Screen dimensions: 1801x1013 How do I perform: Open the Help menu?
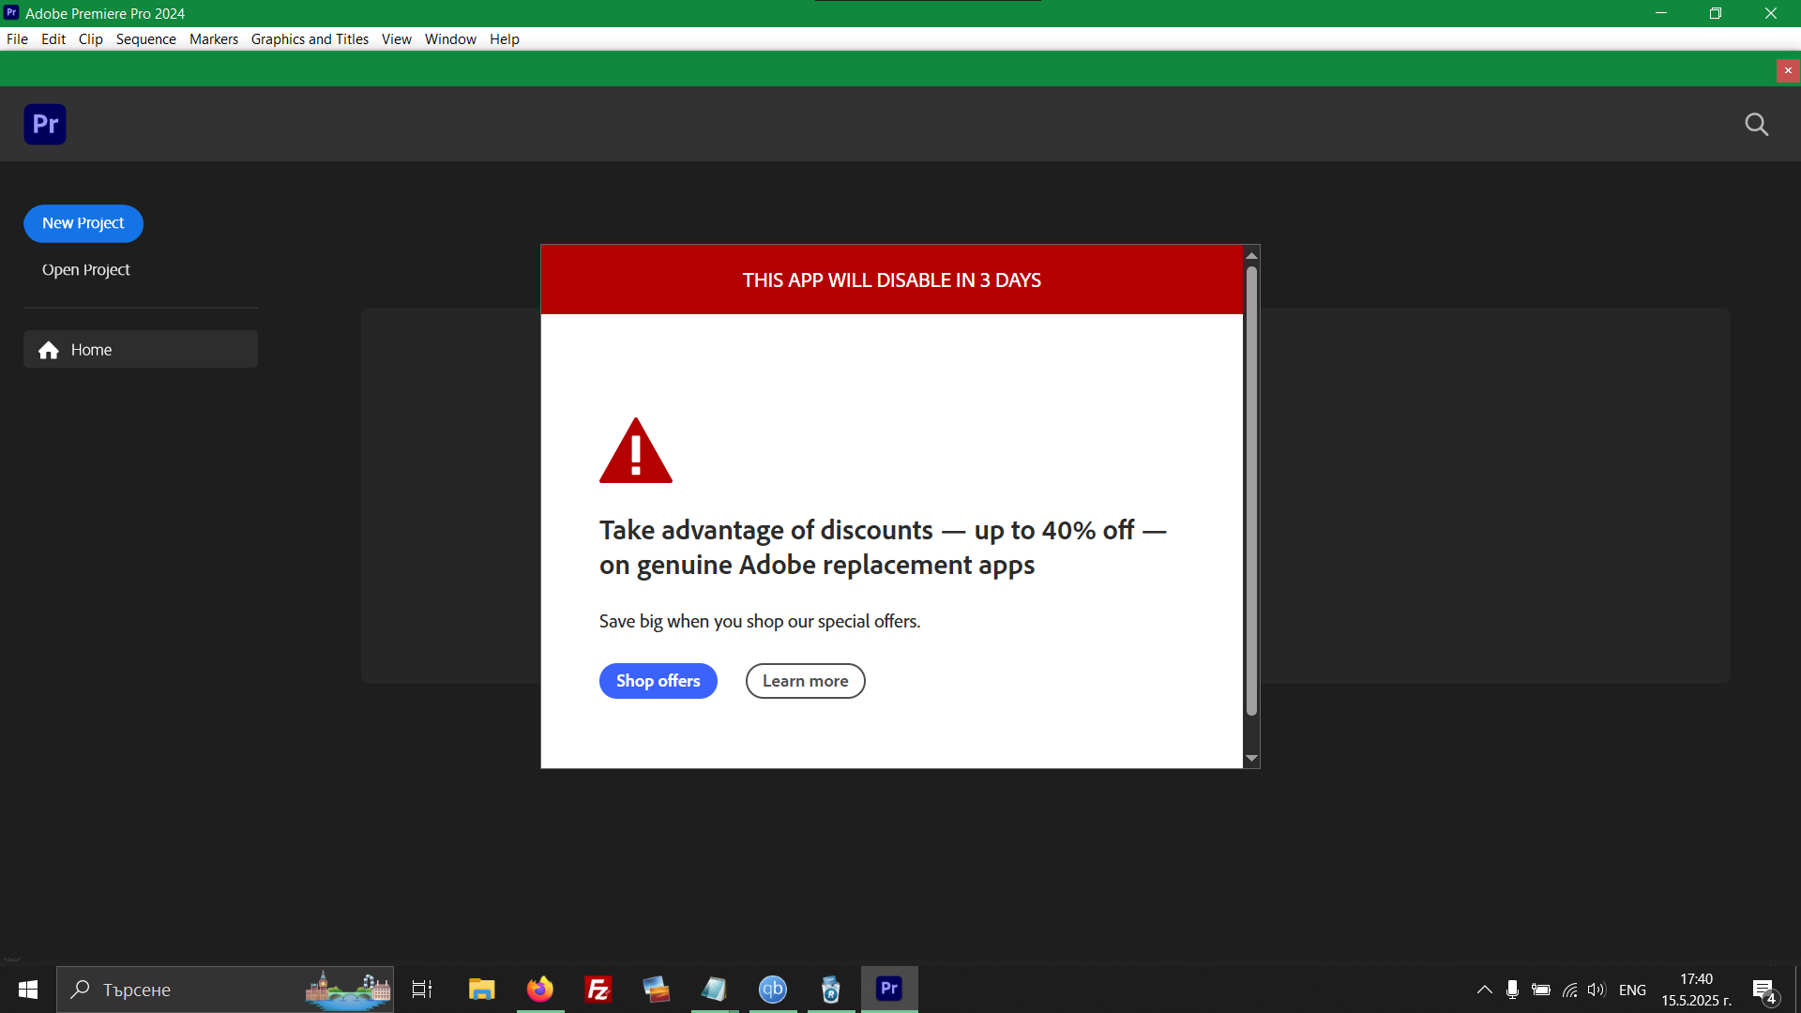505,39
